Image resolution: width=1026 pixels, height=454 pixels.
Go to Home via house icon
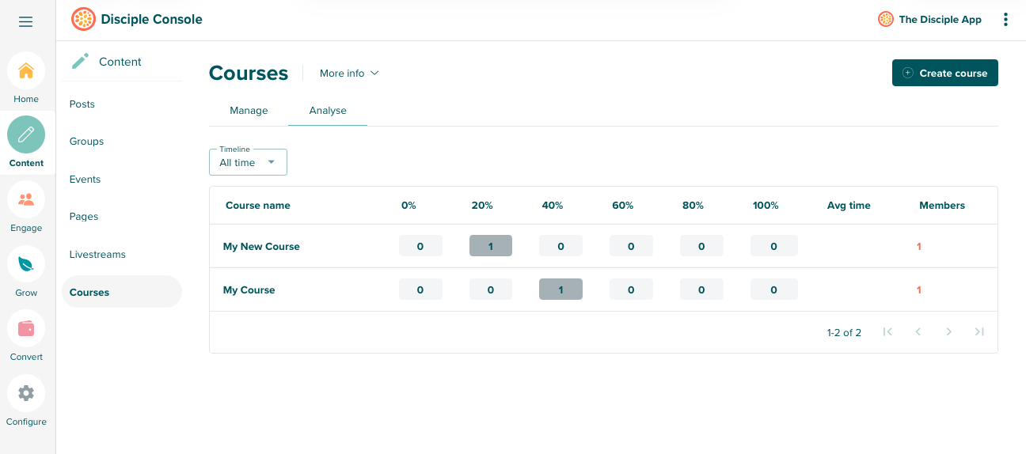coord(26,70)
